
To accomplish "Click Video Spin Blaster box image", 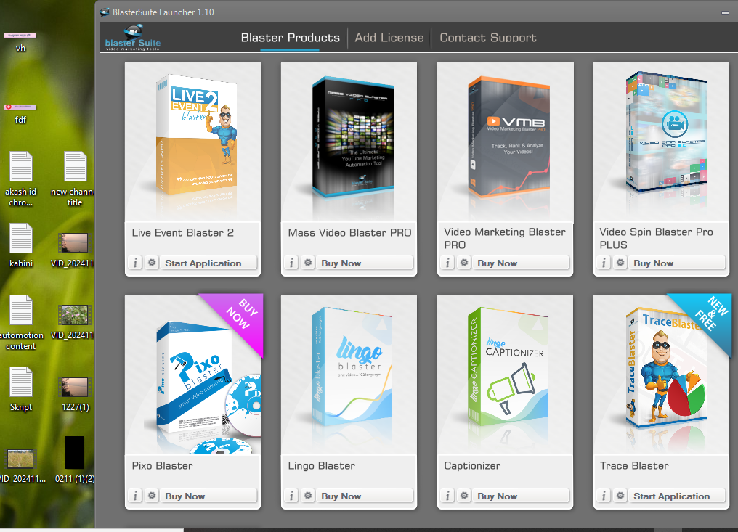I will point(666,133).
